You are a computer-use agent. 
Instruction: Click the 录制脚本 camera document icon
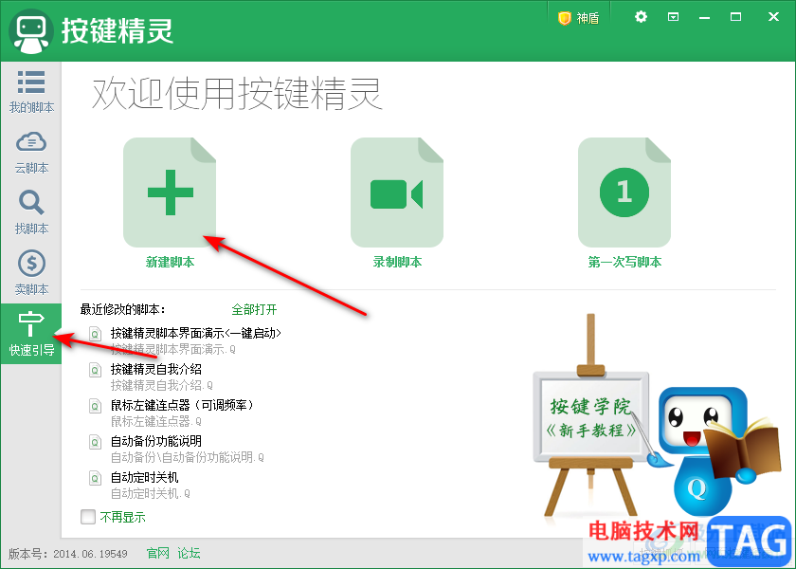tap(397, 193)
